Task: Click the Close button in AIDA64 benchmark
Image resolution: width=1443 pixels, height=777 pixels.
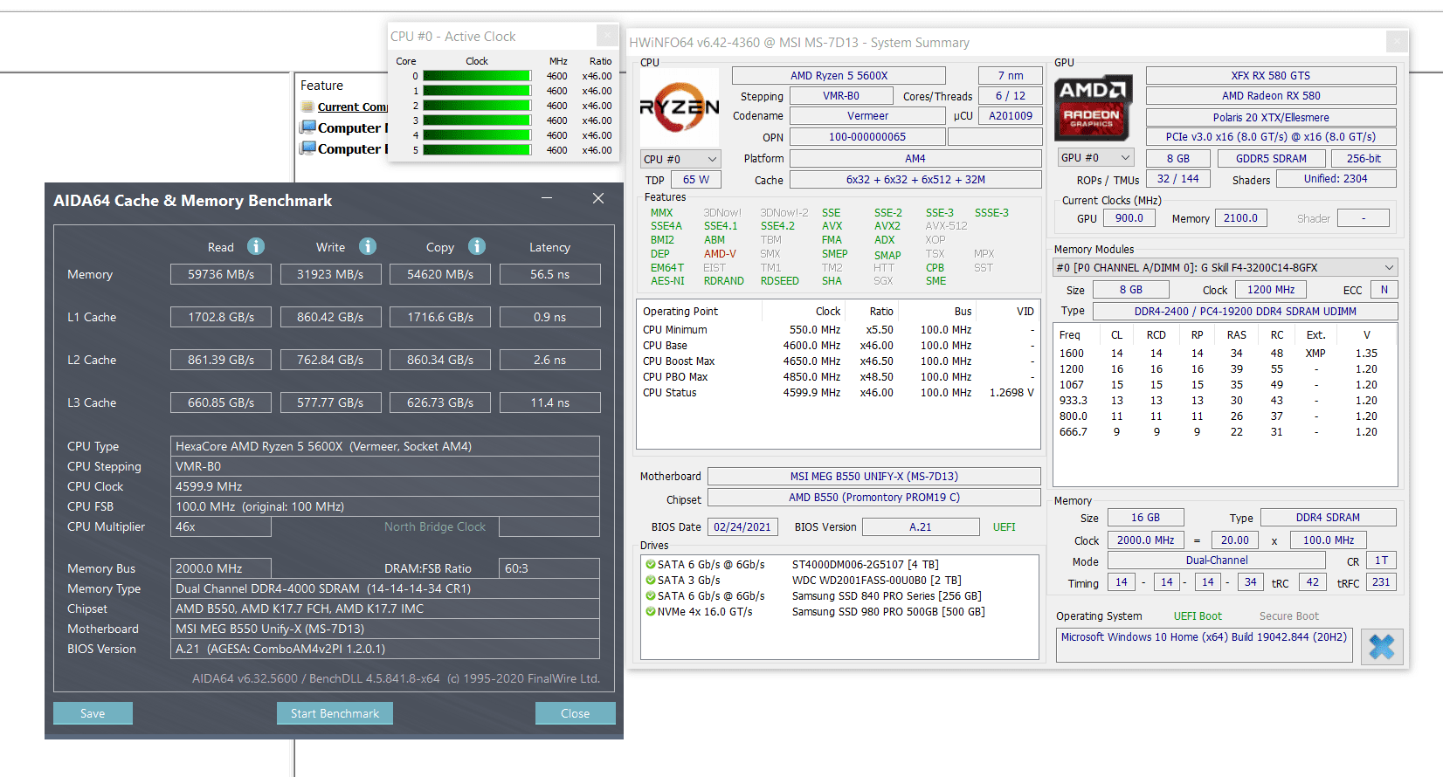Action: tap(575, 713)
